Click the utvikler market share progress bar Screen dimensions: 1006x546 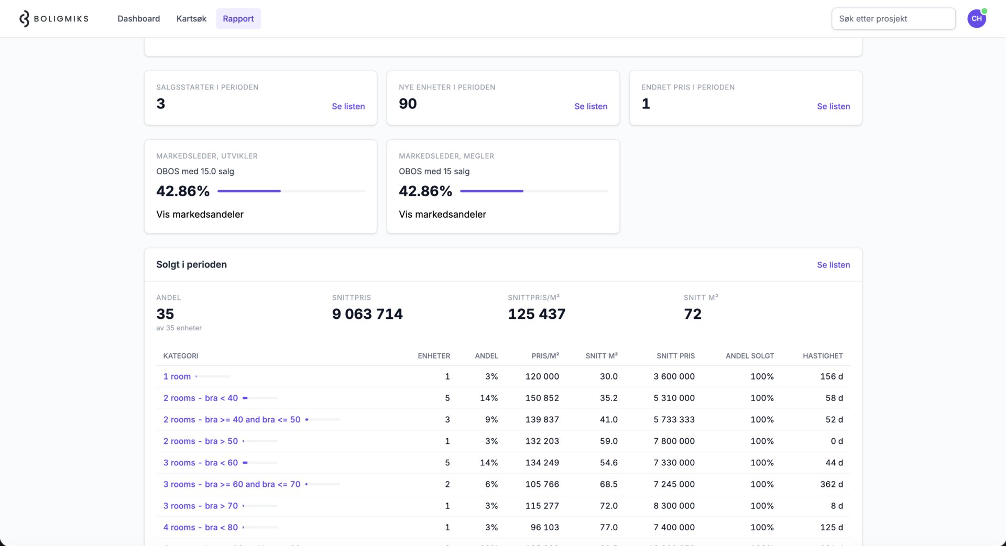pyautogui.click(x=291, y=191)
